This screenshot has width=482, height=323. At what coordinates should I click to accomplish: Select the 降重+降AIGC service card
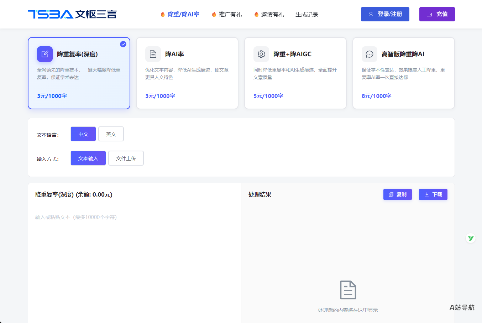pyautogui.click(x=295, y=73)
